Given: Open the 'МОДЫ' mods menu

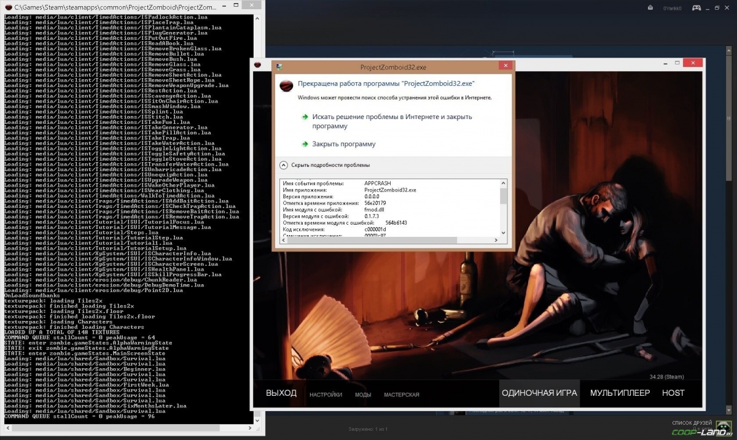Looking at the screenshot, I should pos(363,395).
